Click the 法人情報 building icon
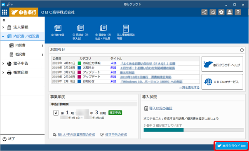The image size is (249, 151). (x=9, y=27)
